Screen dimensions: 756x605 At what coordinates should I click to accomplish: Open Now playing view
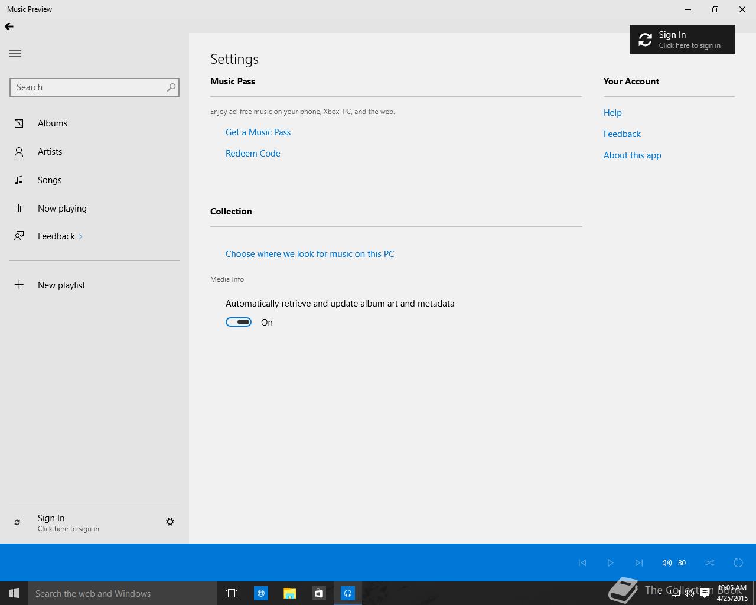94,209
